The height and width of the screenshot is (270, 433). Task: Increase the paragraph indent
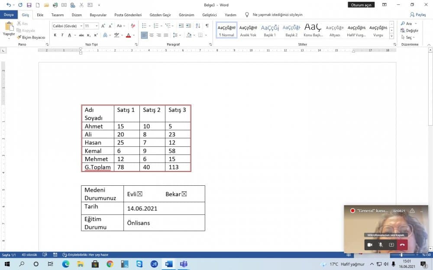[189, 25]
